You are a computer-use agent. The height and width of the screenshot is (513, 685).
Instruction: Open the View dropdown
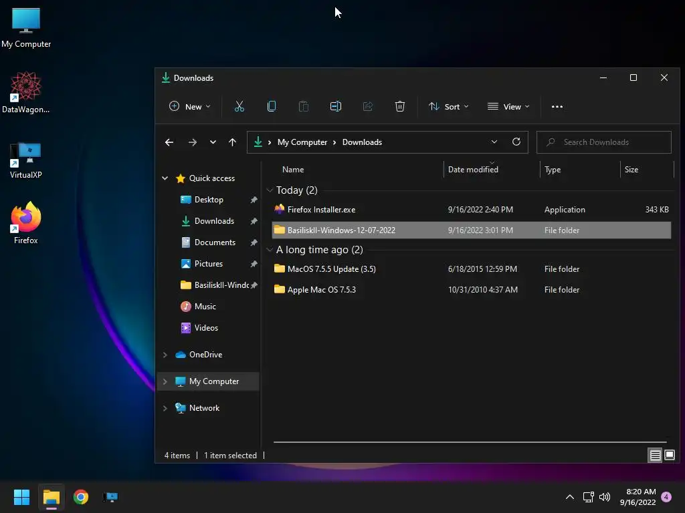click(508, 106)
